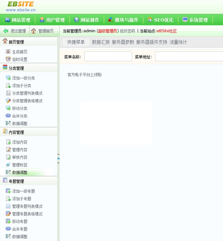Viewport: 223px width, 241px height.
Task: Click the globe icon of 网站制作
Action: coord(76,20)
